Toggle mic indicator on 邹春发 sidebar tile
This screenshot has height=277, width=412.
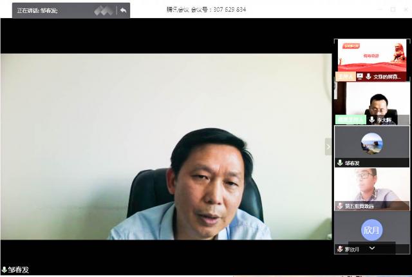pos(339,163)
